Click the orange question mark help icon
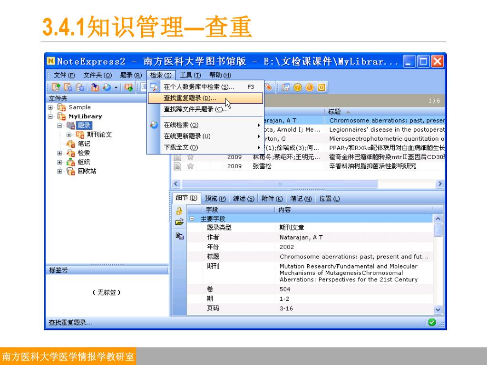Image resolution: width=487 pixels, height=365 pixels. pyautogui.click(x=298, y=87)
